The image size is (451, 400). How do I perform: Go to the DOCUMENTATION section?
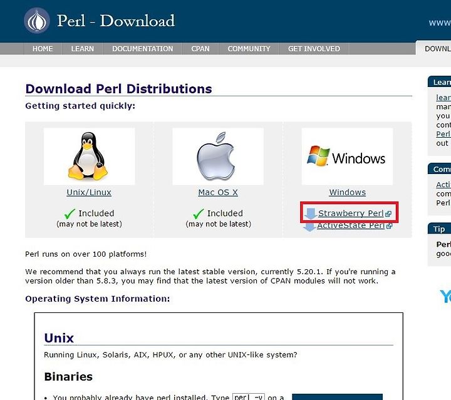tap(143, 49)
